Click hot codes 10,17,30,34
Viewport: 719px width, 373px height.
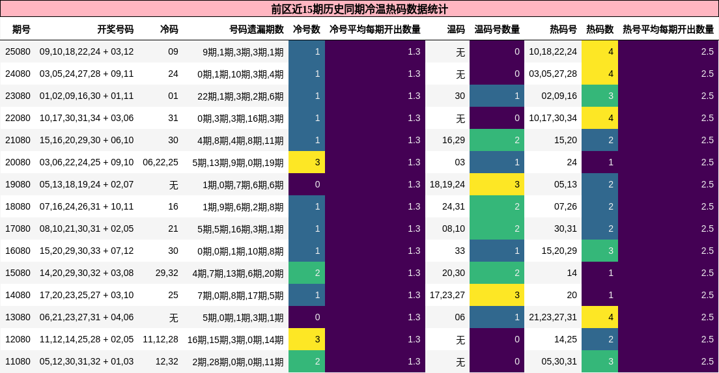click(x=553, y=118)
